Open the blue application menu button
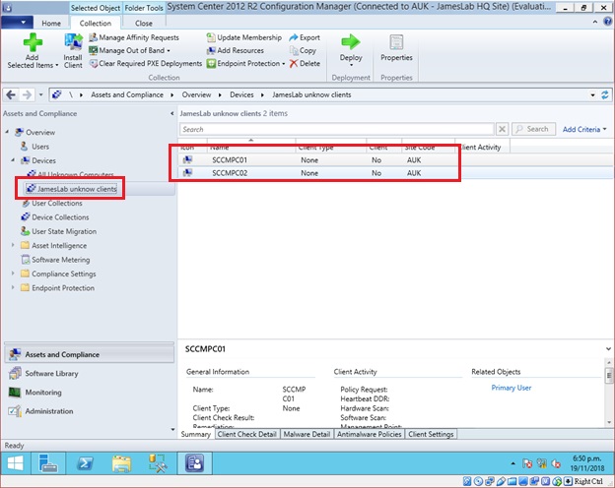 [16, 23]
